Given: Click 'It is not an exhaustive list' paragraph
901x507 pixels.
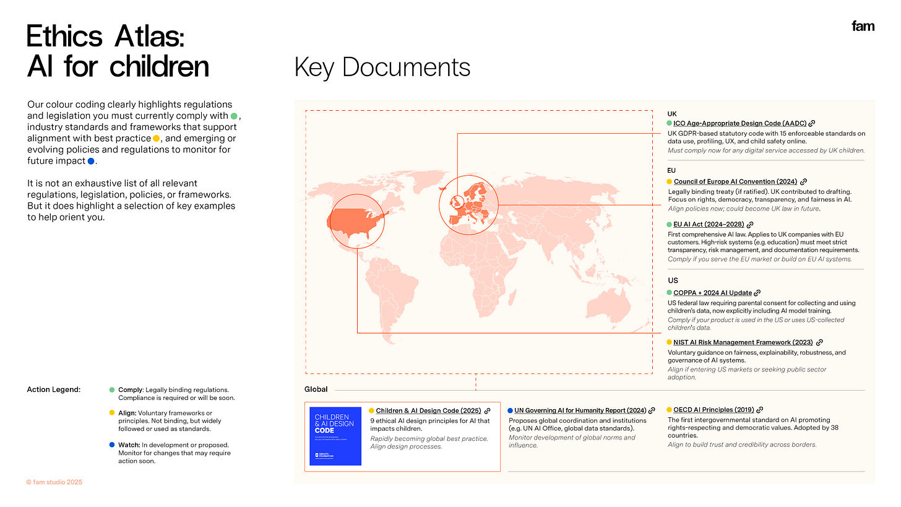Looking at the screenshot, I should tap(131, 200).
